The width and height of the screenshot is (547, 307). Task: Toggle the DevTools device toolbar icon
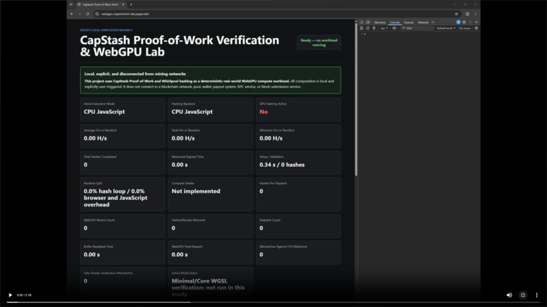tap(368, 22)
